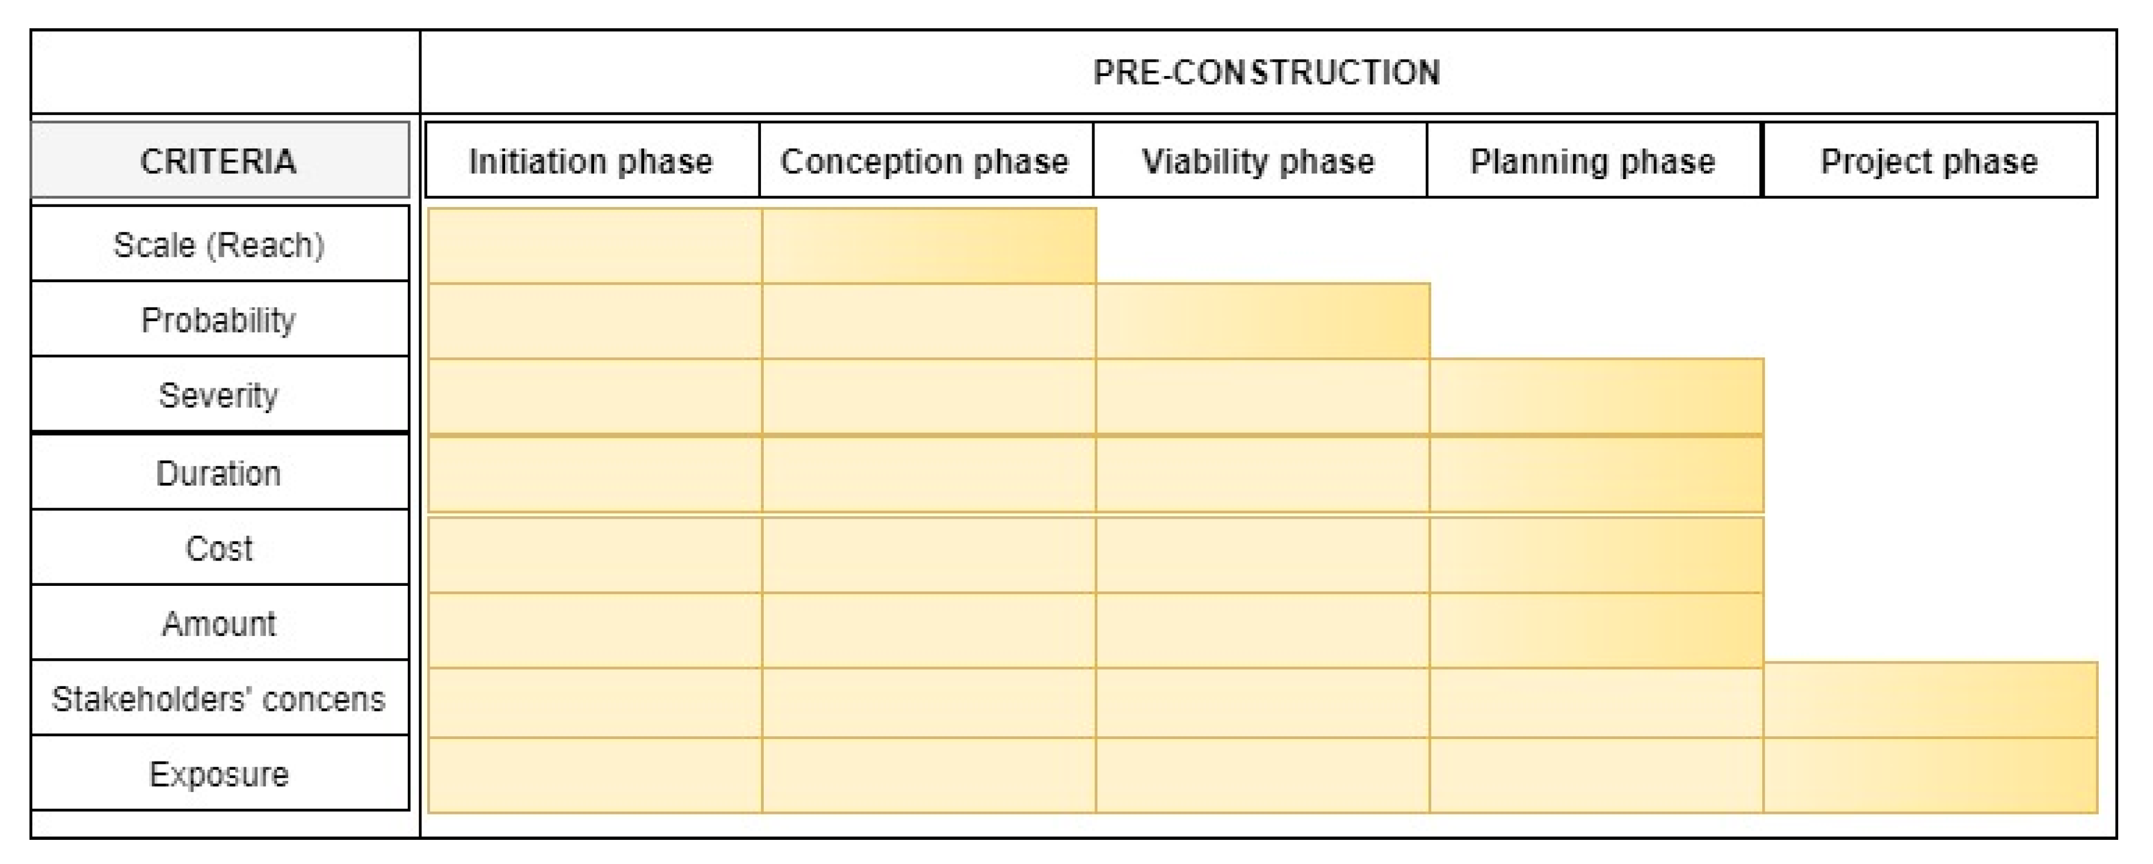Choose the Viability phase column header
This screenshot has height=864, width=2153.
[x=1259, y=160]
